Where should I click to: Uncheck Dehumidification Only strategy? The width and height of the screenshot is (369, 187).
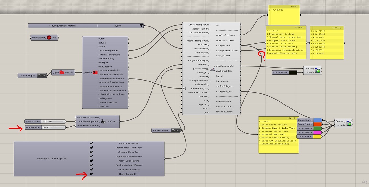pos(91,169)
